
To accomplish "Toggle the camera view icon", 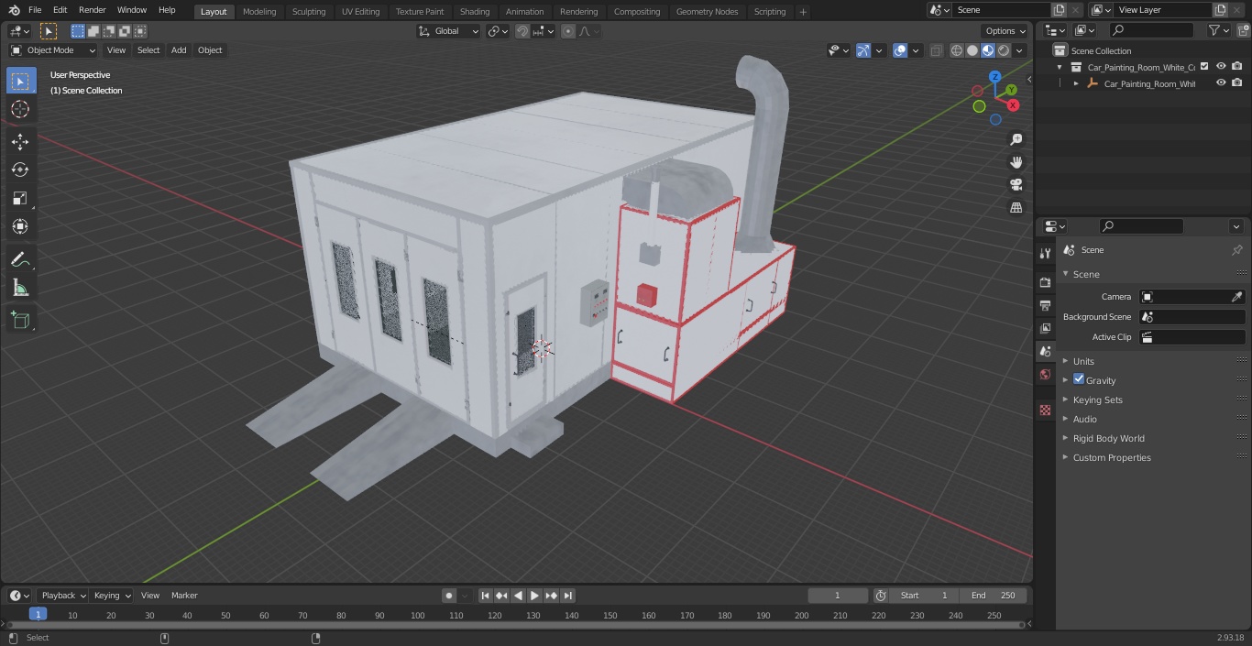I will click(1016, 185).
